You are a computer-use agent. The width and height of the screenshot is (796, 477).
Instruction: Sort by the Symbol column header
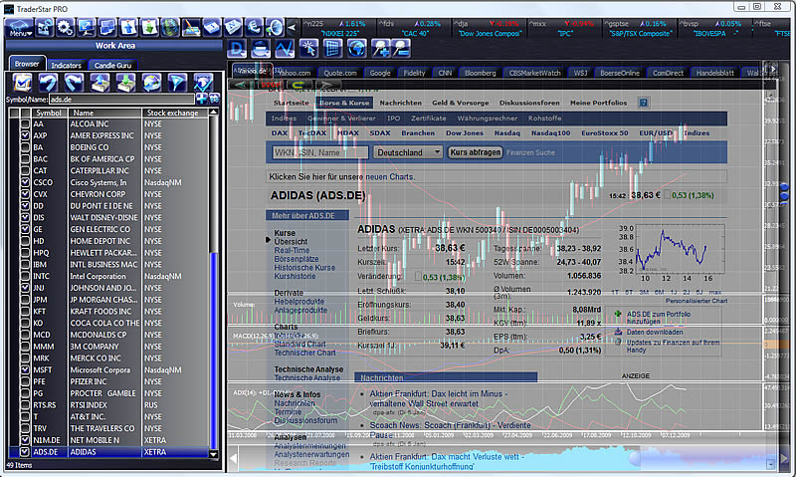[49, 113]
